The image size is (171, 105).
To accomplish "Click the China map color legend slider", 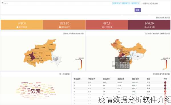I will [166, 64].
